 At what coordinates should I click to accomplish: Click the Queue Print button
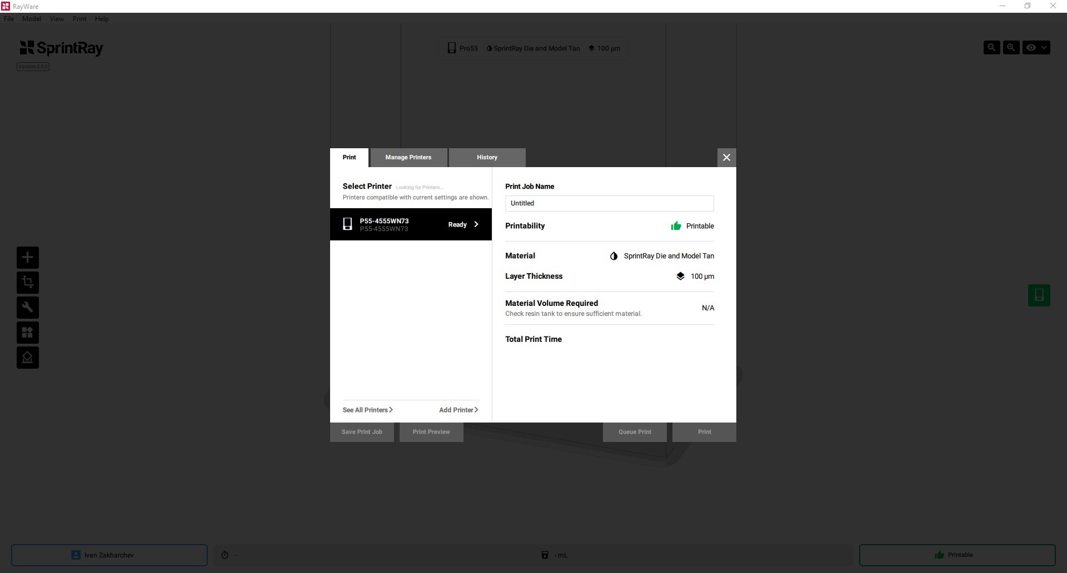pos(635,432)
